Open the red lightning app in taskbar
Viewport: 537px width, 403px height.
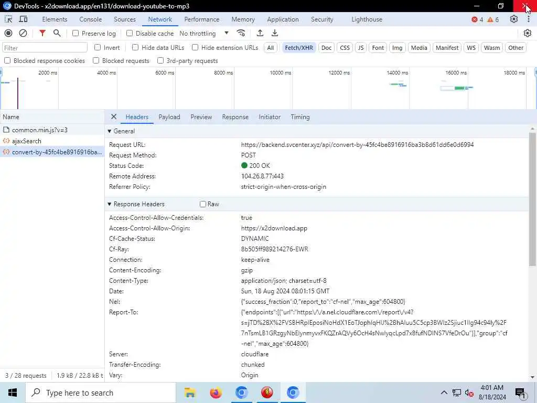click(267, 393)
